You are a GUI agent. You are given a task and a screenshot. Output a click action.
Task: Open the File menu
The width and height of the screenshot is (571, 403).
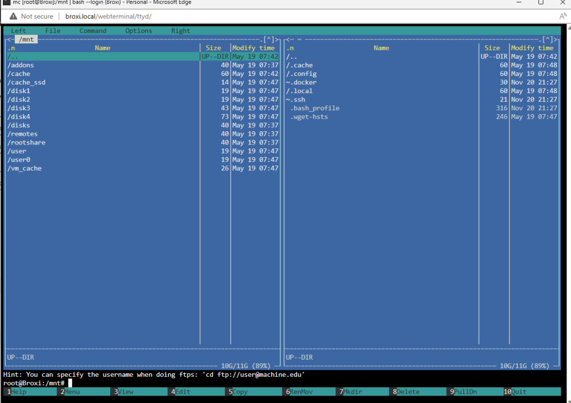click(53, 31)
